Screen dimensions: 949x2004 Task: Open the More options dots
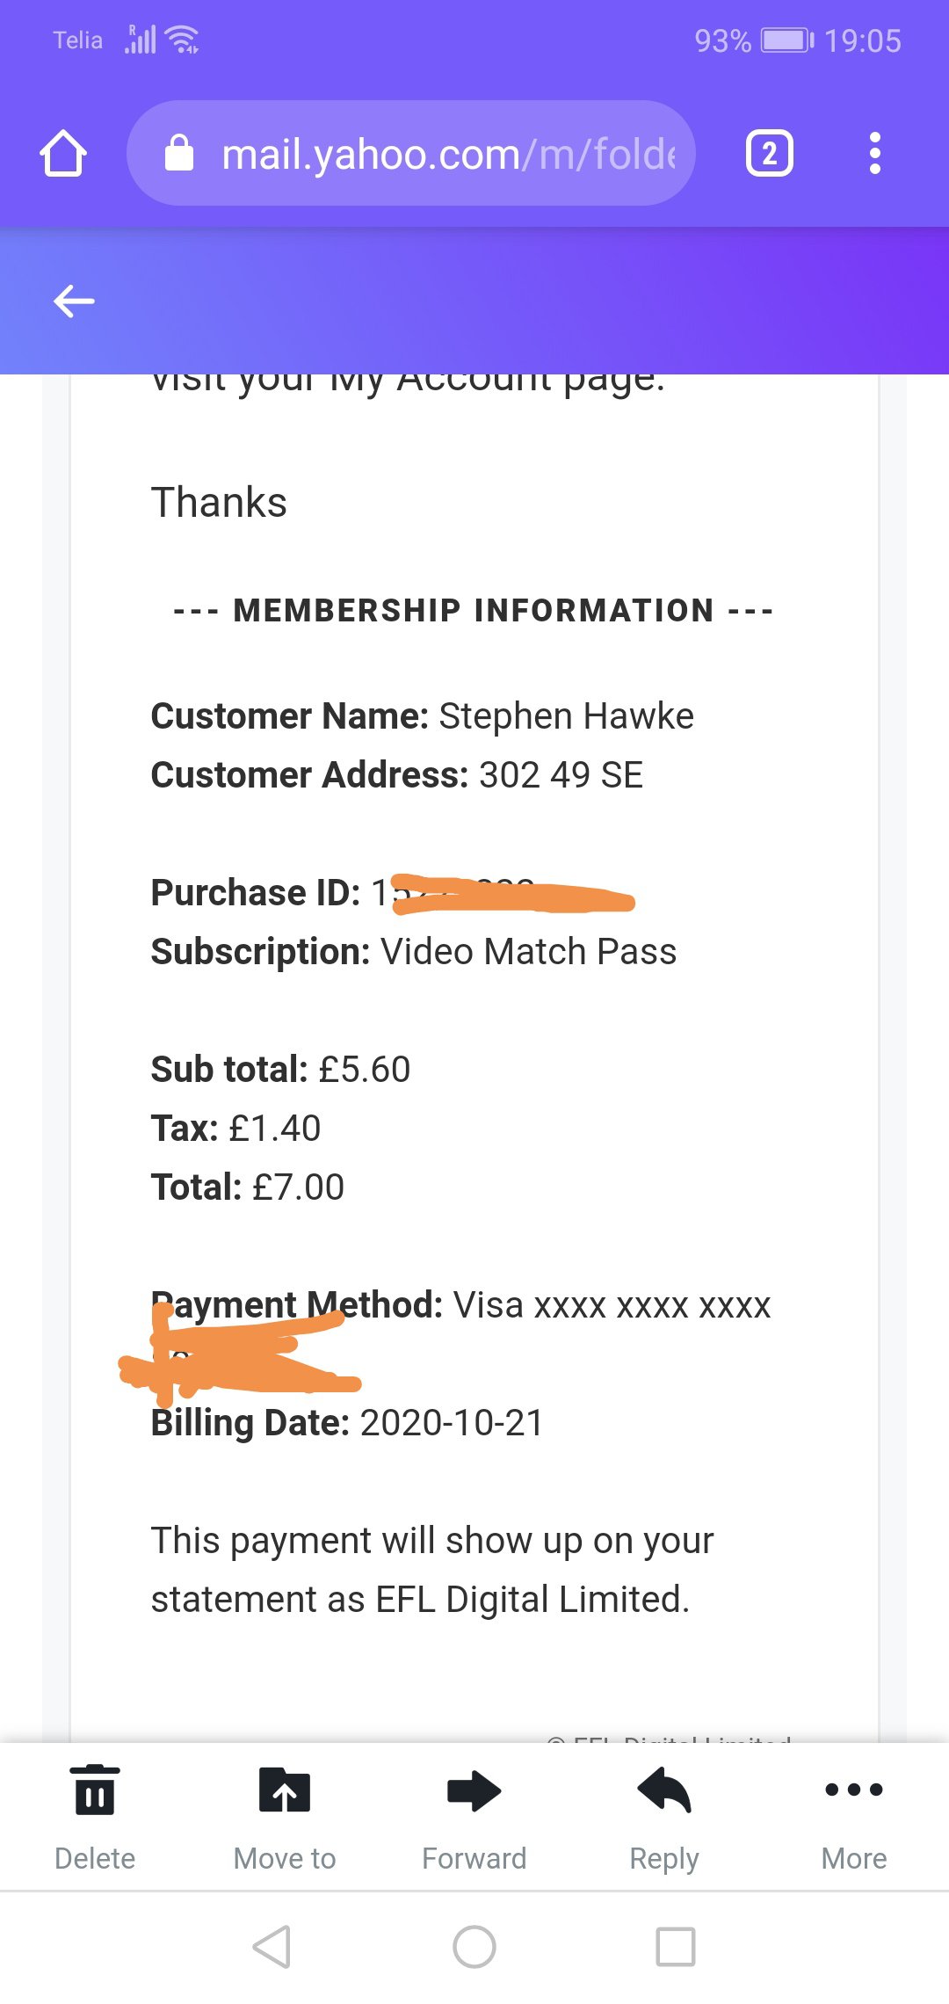[x=854, y=1789]
